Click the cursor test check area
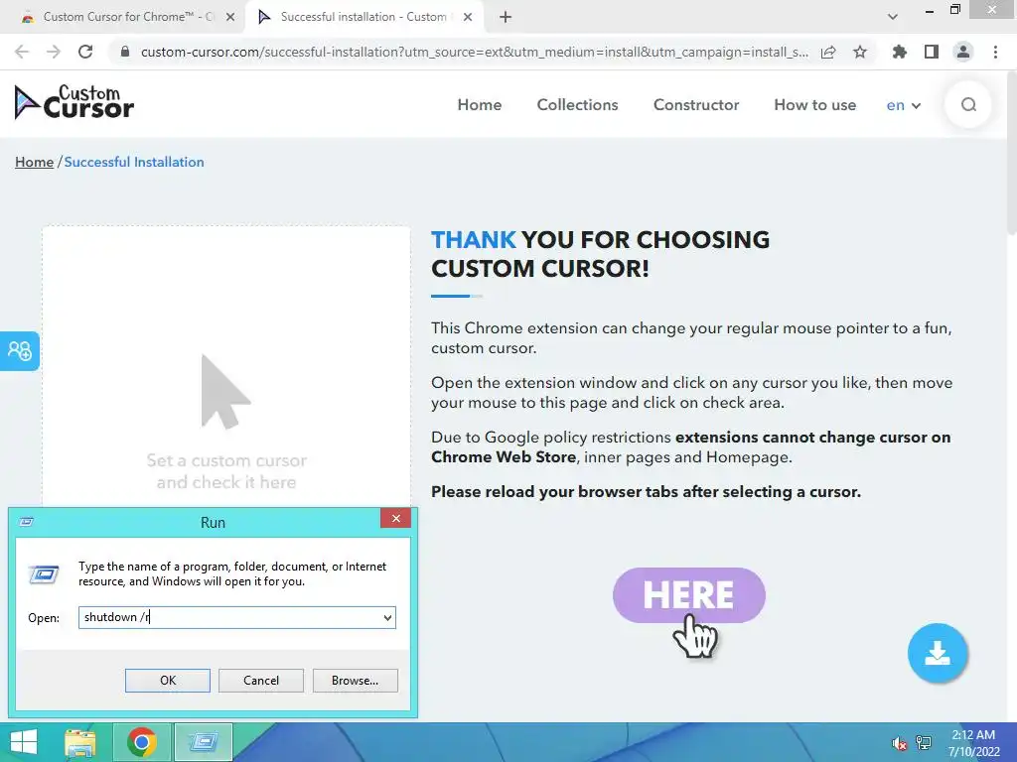Screen dimensions: 1017x762 226,367
